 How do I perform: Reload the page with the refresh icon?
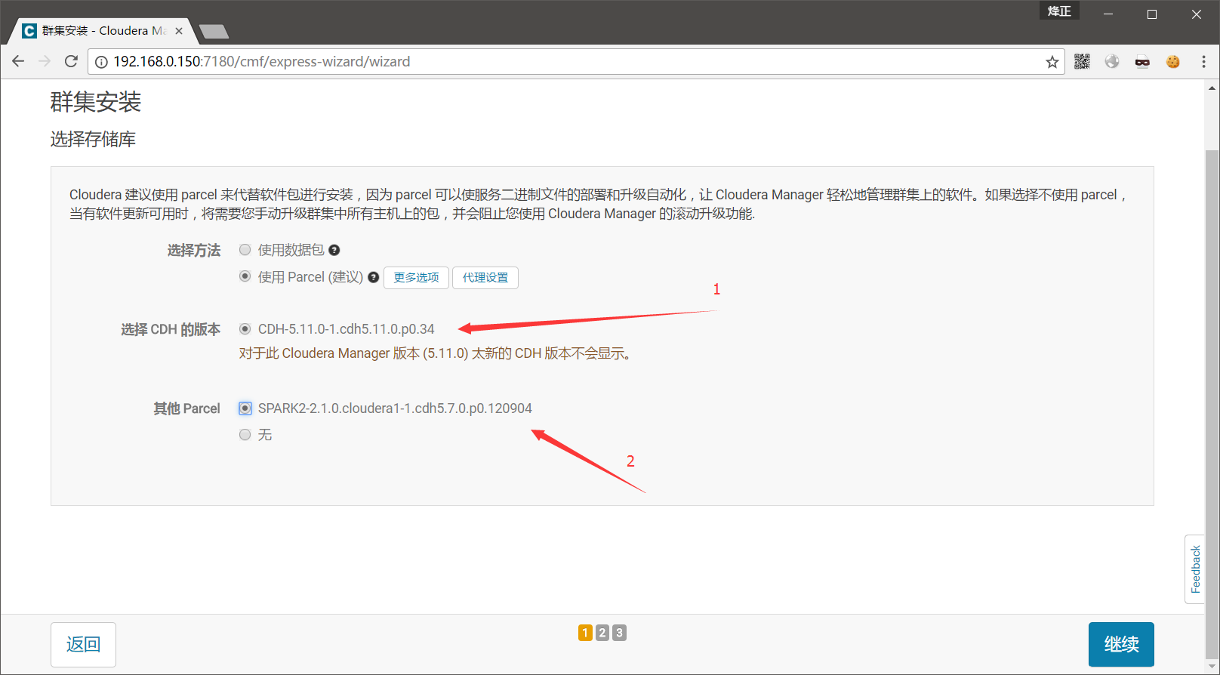point(71,61)
